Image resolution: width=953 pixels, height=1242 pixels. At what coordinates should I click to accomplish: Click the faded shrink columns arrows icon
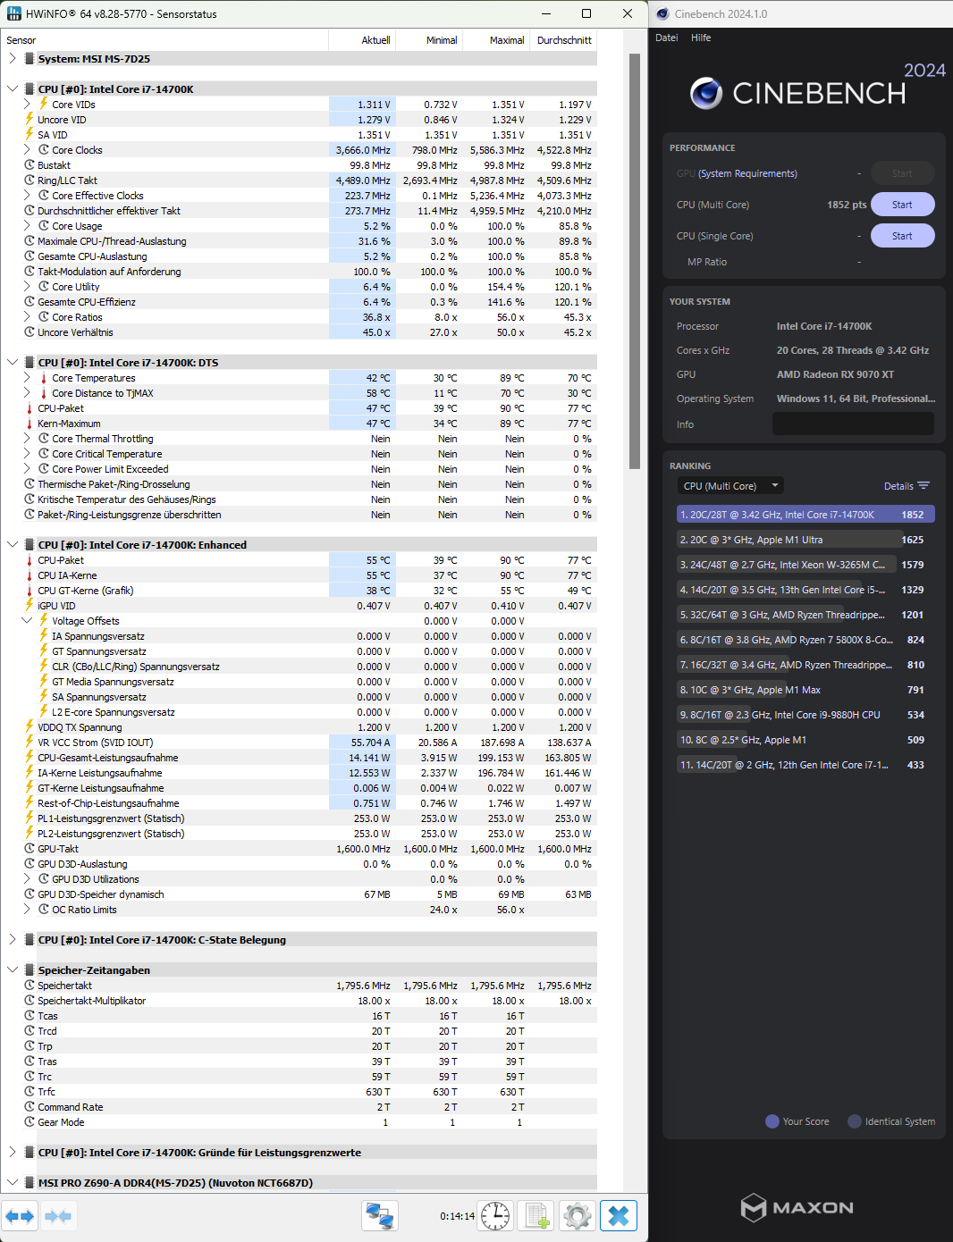tap(57, 1215)
